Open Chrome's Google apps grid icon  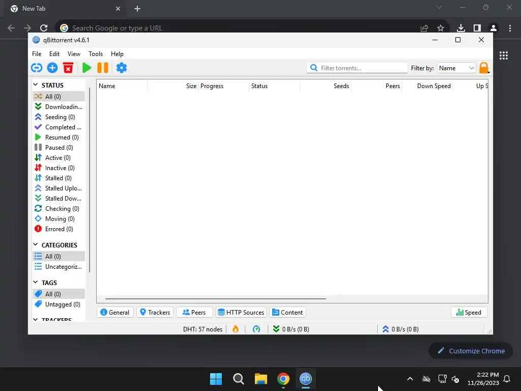click(x=504, y=55)
